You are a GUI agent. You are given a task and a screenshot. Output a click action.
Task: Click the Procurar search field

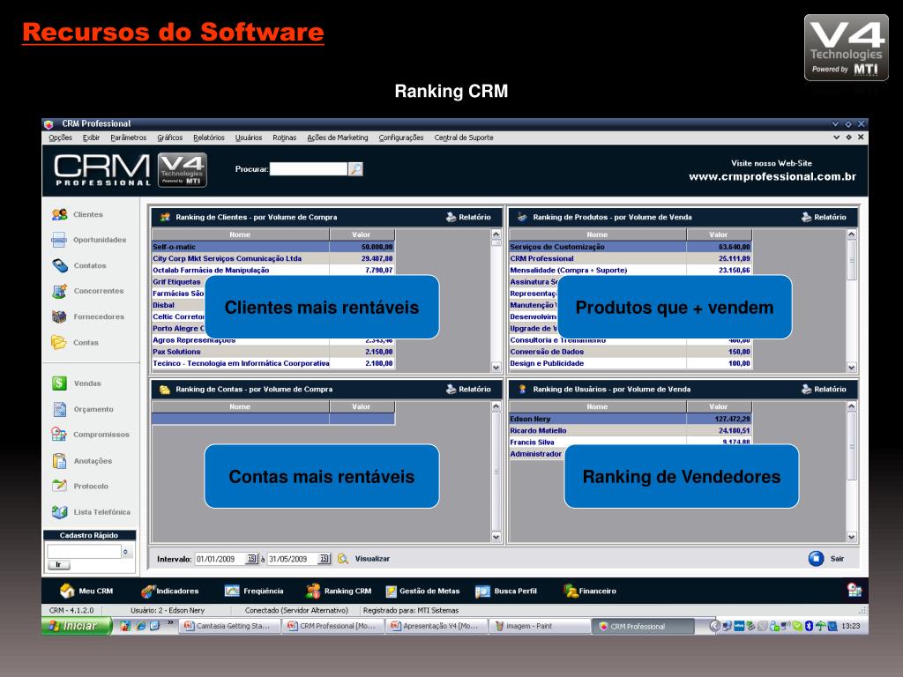pyautogui.click(x=309, y=168)
